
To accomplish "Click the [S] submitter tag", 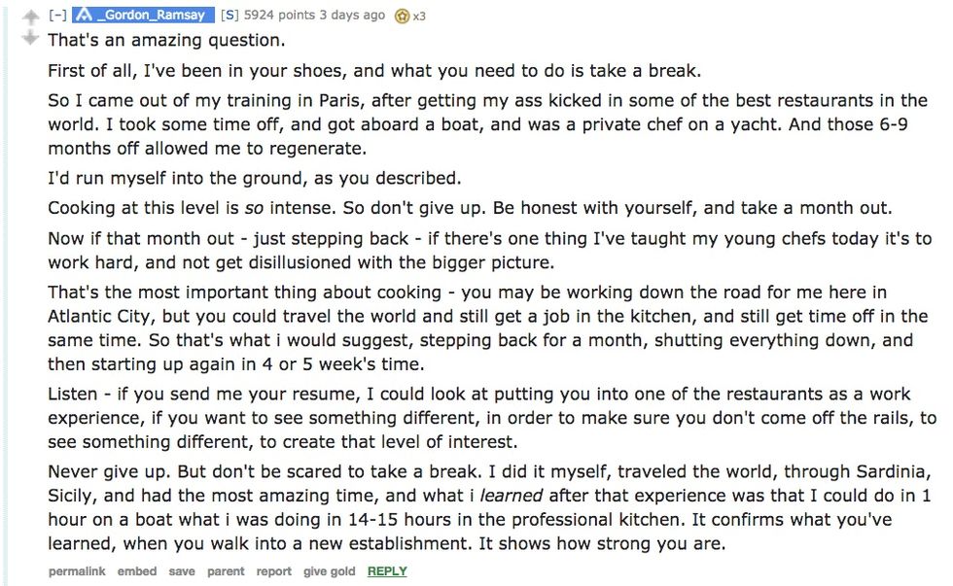I will click(x=229, y=16).
